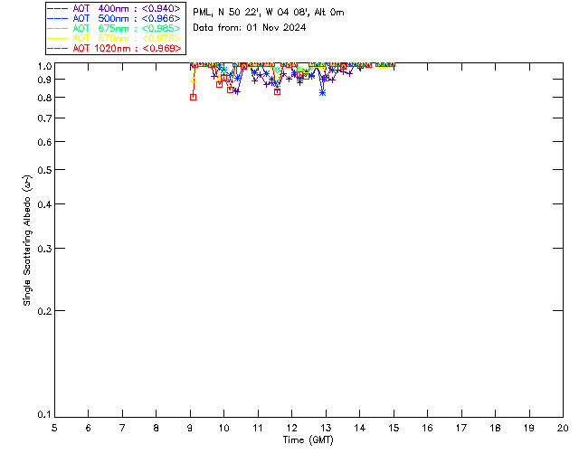Click the y-axis tick label 1.0
This screenshot has height=463, width=579.
pos(44,66)
